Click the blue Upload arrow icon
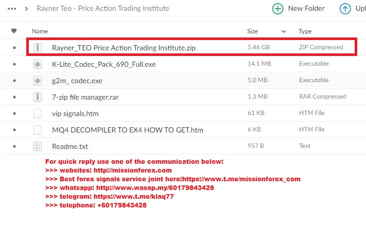This screenshot has width=366, height=247. [x=345, y=9]
